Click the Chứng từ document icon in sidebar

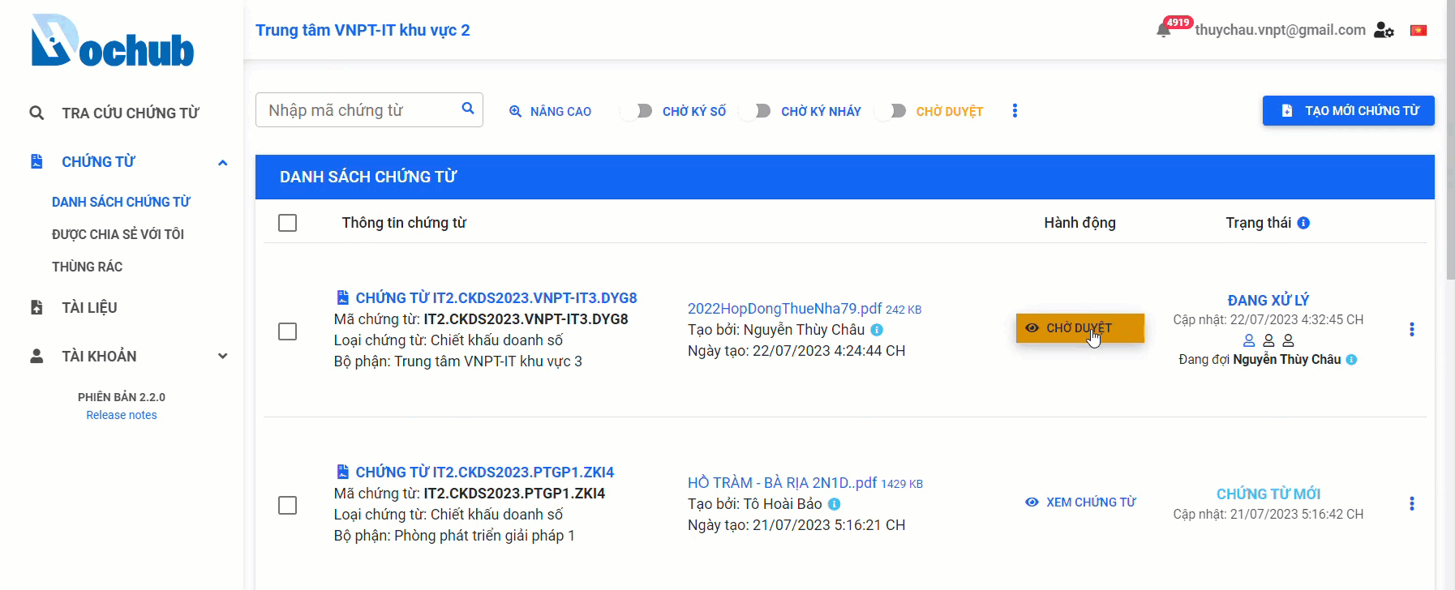click(36, 161)
